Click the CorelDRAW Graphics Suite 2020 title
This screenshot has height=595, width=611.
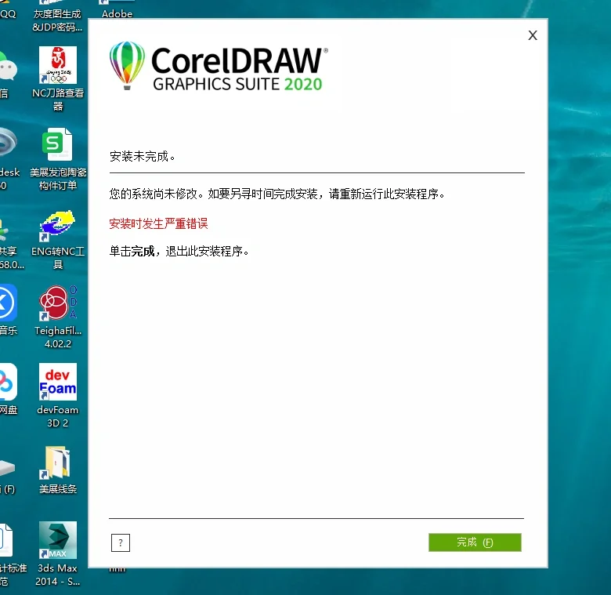click(x=239, y=69)
